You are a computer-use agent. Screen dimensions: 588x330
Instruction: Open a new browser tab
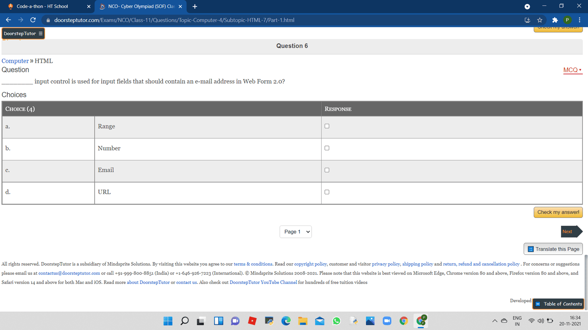point(195,7)
